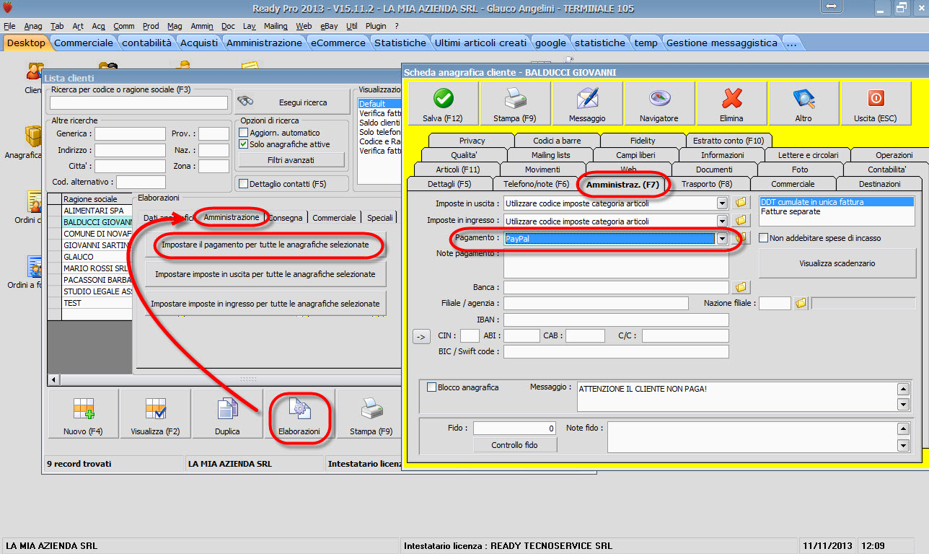This screenshot has width=929, height=554.
Task: Print from the Scheda anagrafica cliente toolbar
Action: pos(515,104)
